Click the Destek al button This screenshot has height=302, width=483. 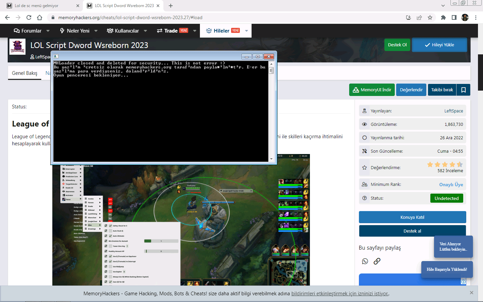click(412, 231)
